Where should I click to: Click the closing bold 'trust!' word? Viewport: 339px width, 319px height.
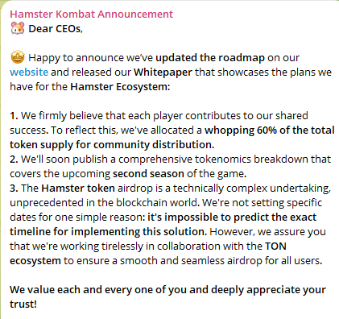click(23, 304)
